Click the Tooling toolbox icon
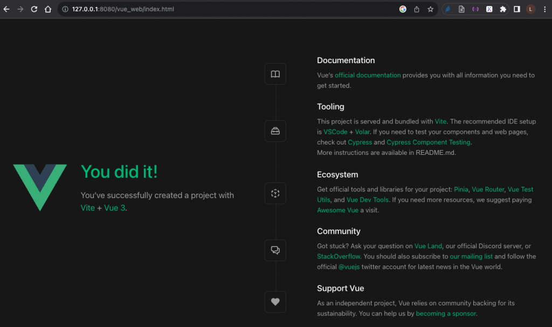 tap(275, 131)
